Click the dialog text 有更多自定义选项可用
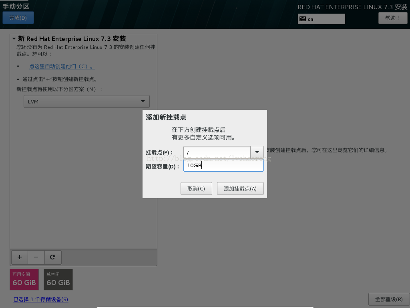The image size is (410, 308). 203,138
